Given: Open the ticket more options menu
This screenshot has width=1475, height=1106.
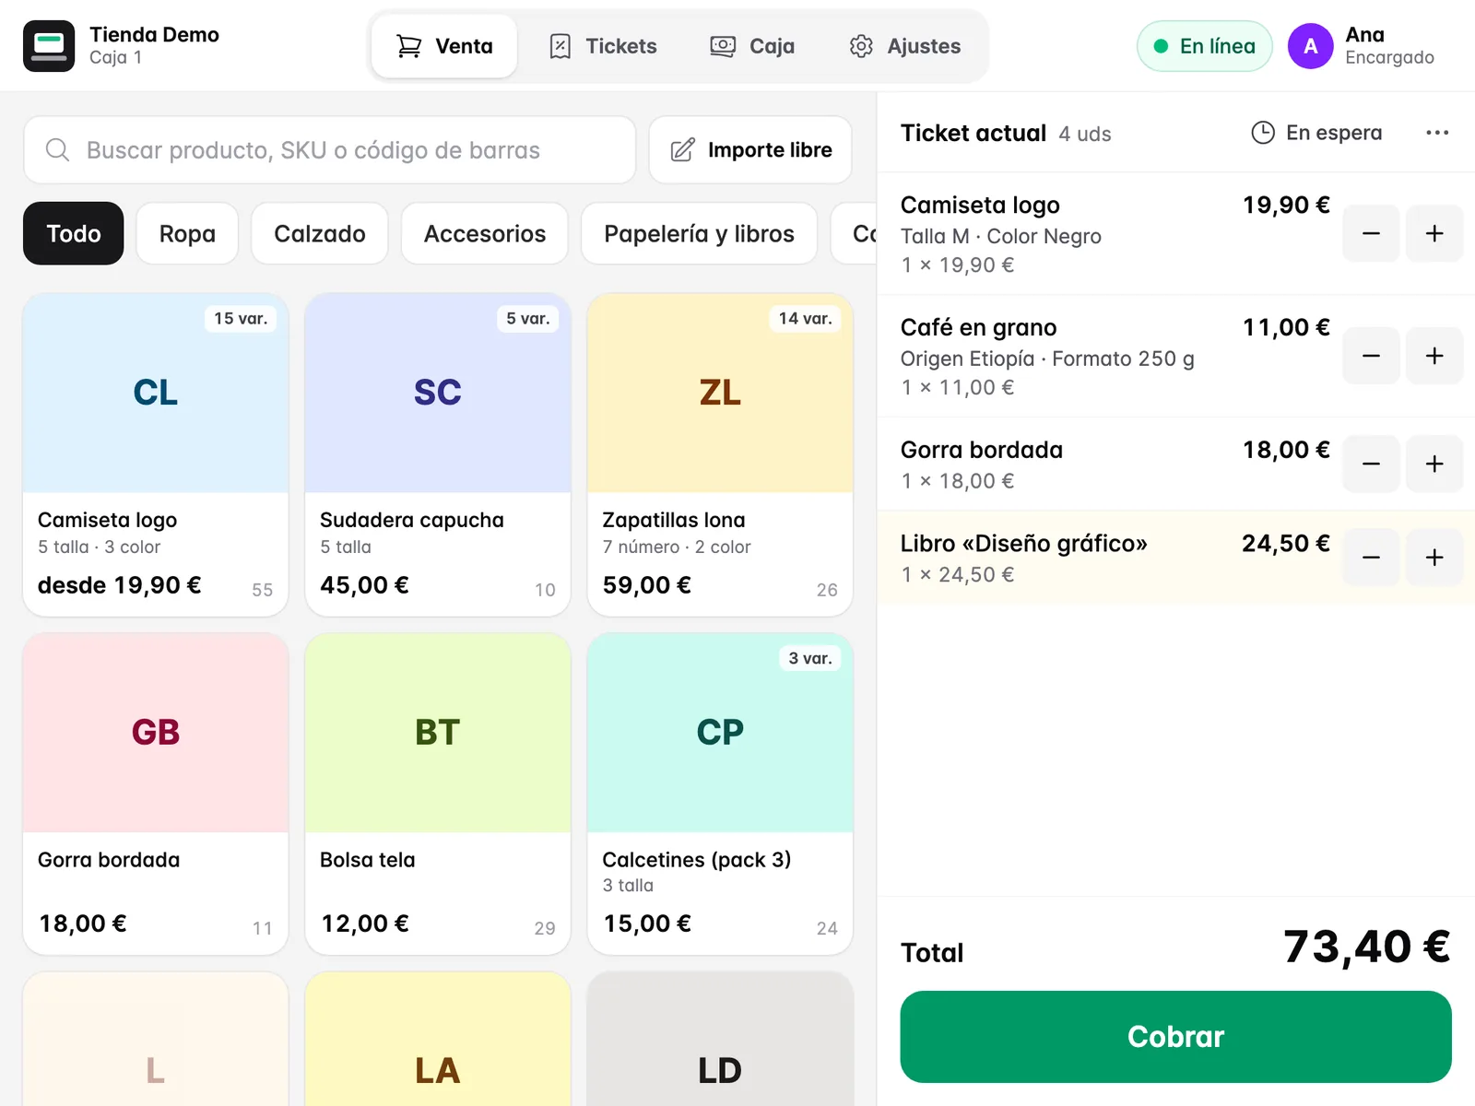Looking at the screenshot, I should pyautogui.click(x=1436, y=133).
